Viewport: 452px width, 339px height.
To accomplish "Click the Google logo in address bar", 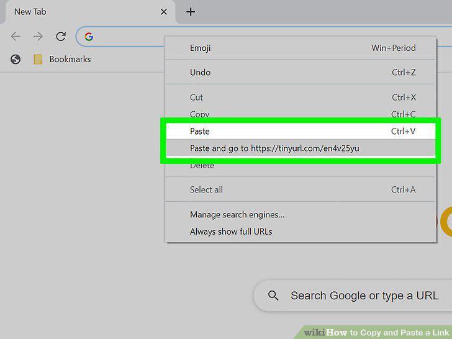I will click(x=89, y=37).
